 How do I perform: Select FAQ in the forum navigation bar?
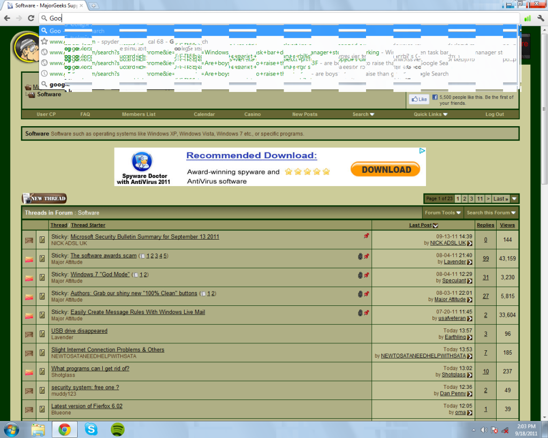tap(85, 114)
